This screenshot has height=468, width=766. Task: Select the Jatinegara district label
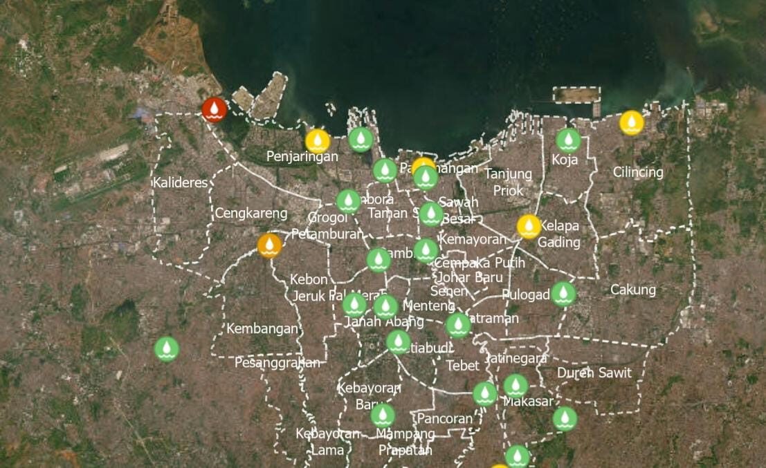[517, 359]
